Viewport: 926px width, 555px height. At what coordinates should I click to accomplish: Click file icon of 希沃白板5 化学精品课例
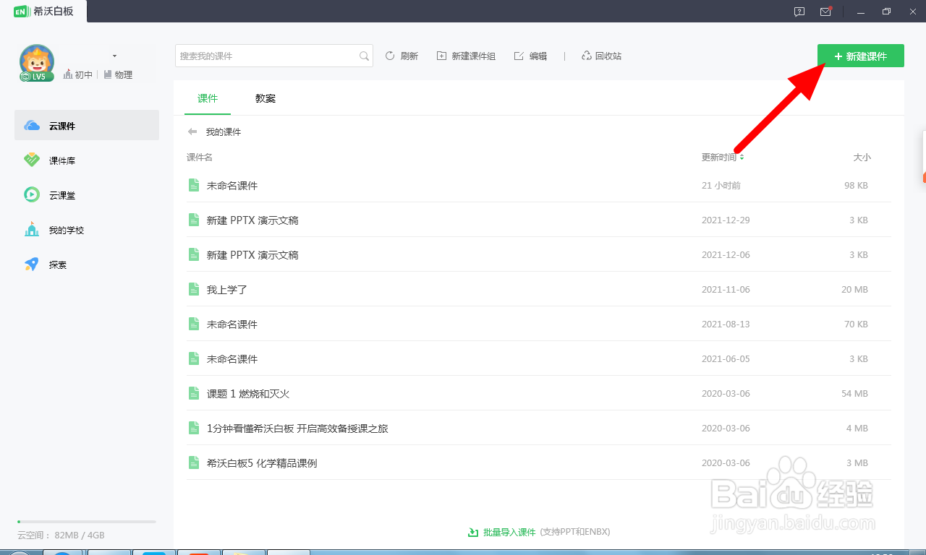tap(193, 462)
